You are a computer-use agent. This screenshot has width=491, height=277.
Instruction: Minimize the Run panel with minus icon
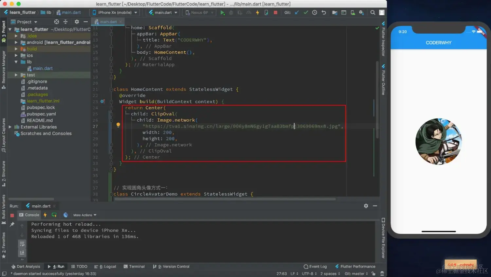pos(375,206)
